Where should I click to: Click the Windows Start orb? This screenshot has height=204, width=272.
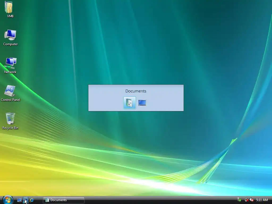pos(8,200)
